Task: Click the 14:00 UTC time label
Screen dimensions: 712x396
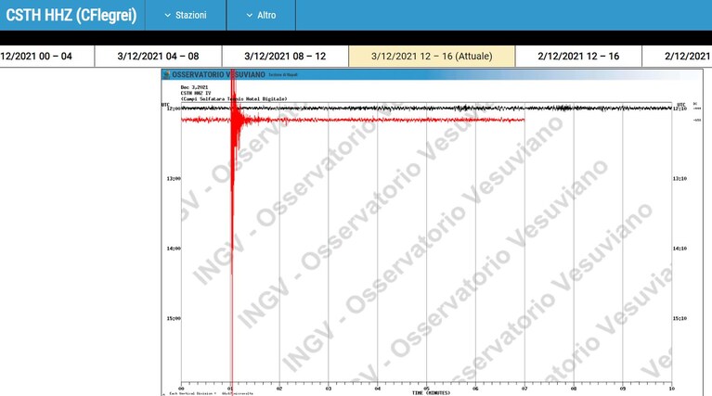Action: (174, 249)
